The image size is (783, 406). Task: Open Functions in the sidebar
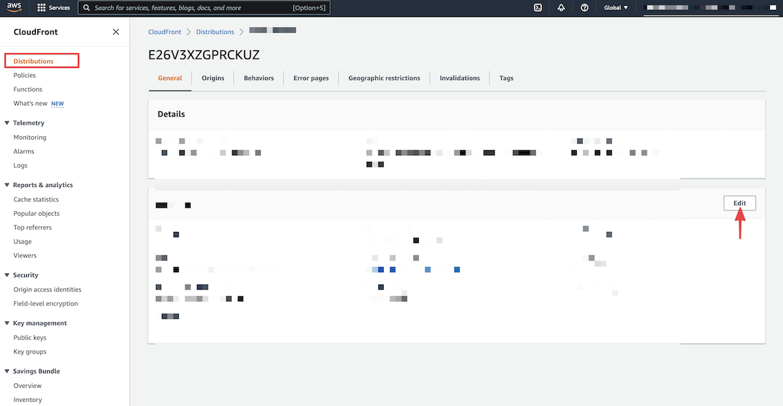(28, 89)
